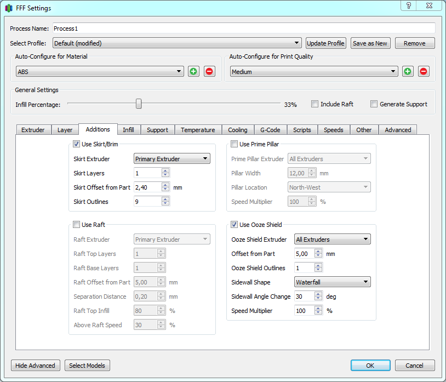Open the Skirt Extruder dropdown

tap(171, 159)
